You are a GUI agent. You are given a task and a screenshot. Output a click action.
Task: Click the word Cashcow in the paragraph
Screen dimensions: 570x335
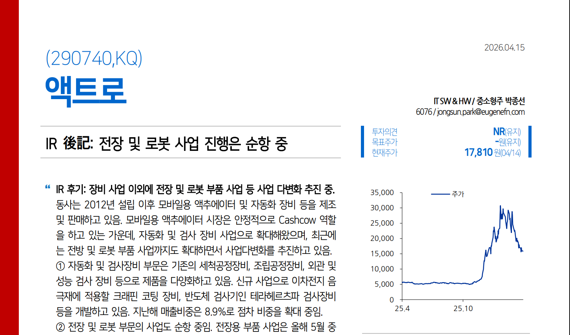pos(297,220)
